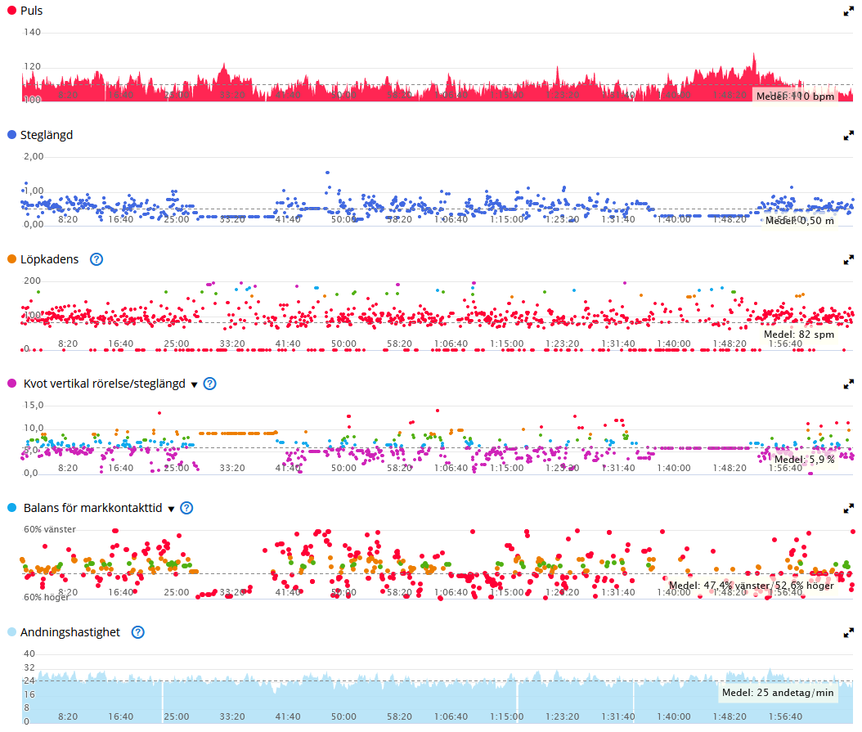
Task: Click the 60% vänster axis label
Action: pyautogui.click(x=49, y=530)
